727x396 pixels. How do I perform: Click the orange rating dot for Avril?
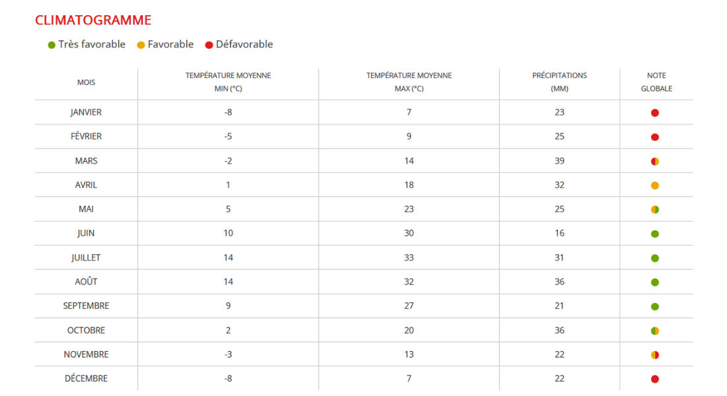click(655, 185)
